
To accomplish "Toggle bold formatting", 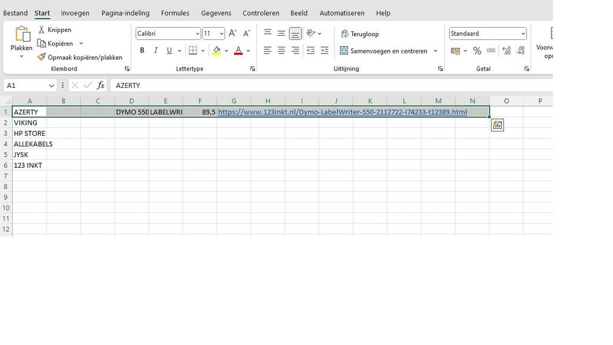I will [x=142, y=50].
